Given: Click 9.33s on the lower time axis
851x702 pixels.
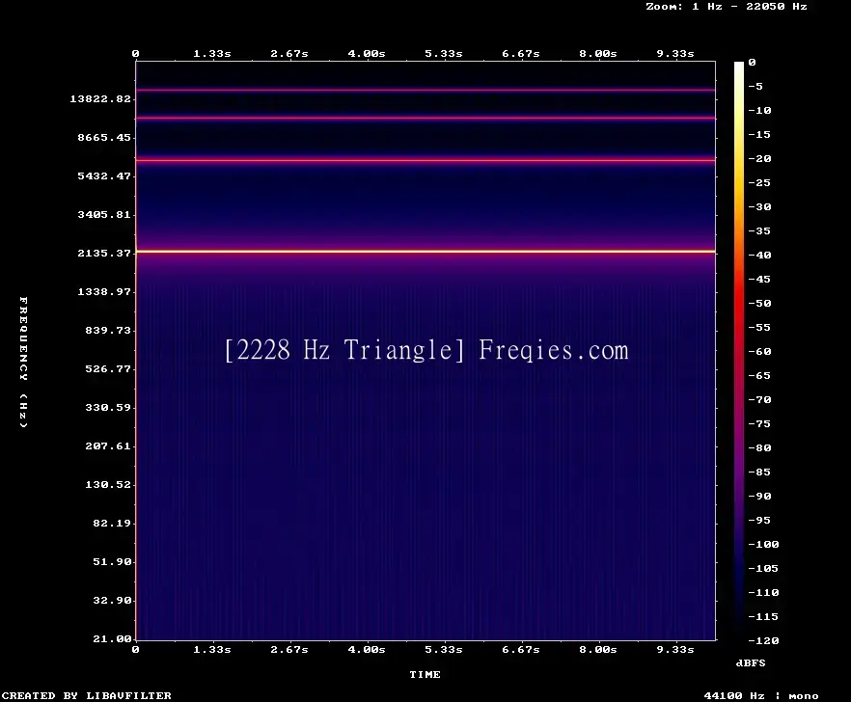Looking at the screenshot, I should (675, 649).
